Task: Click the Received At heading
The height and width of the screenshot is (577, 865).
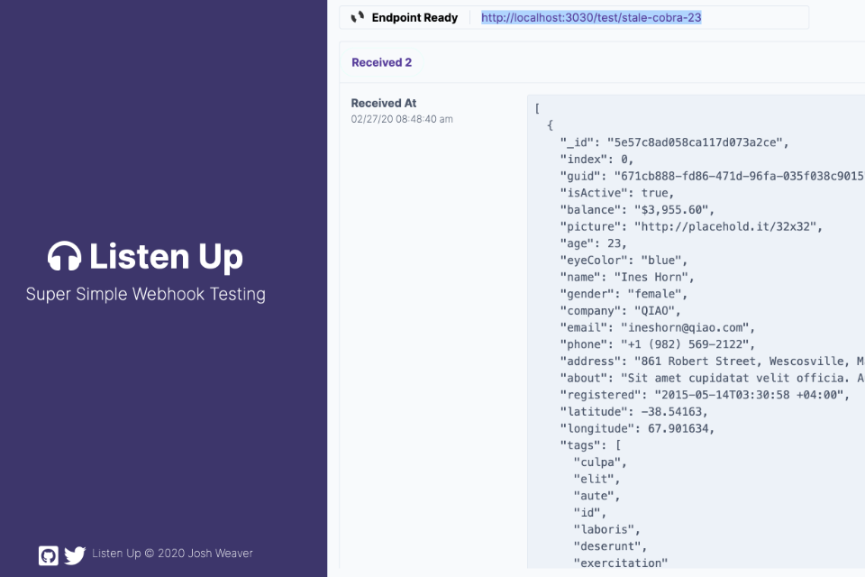Action: pyautogui.click(x=384, y=103)
